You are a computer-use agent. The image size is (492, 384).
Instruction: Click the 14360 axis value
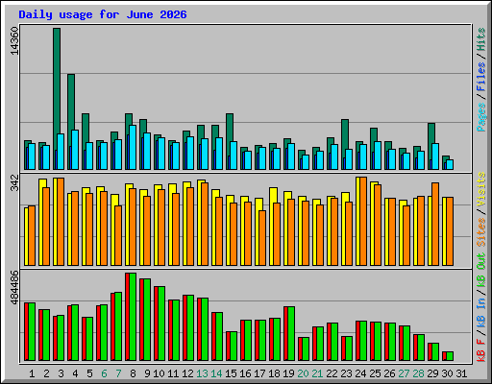click(14, 41)
